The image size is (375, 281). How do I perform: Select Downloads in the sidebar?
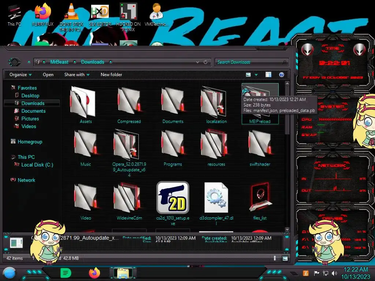point(33,103)
